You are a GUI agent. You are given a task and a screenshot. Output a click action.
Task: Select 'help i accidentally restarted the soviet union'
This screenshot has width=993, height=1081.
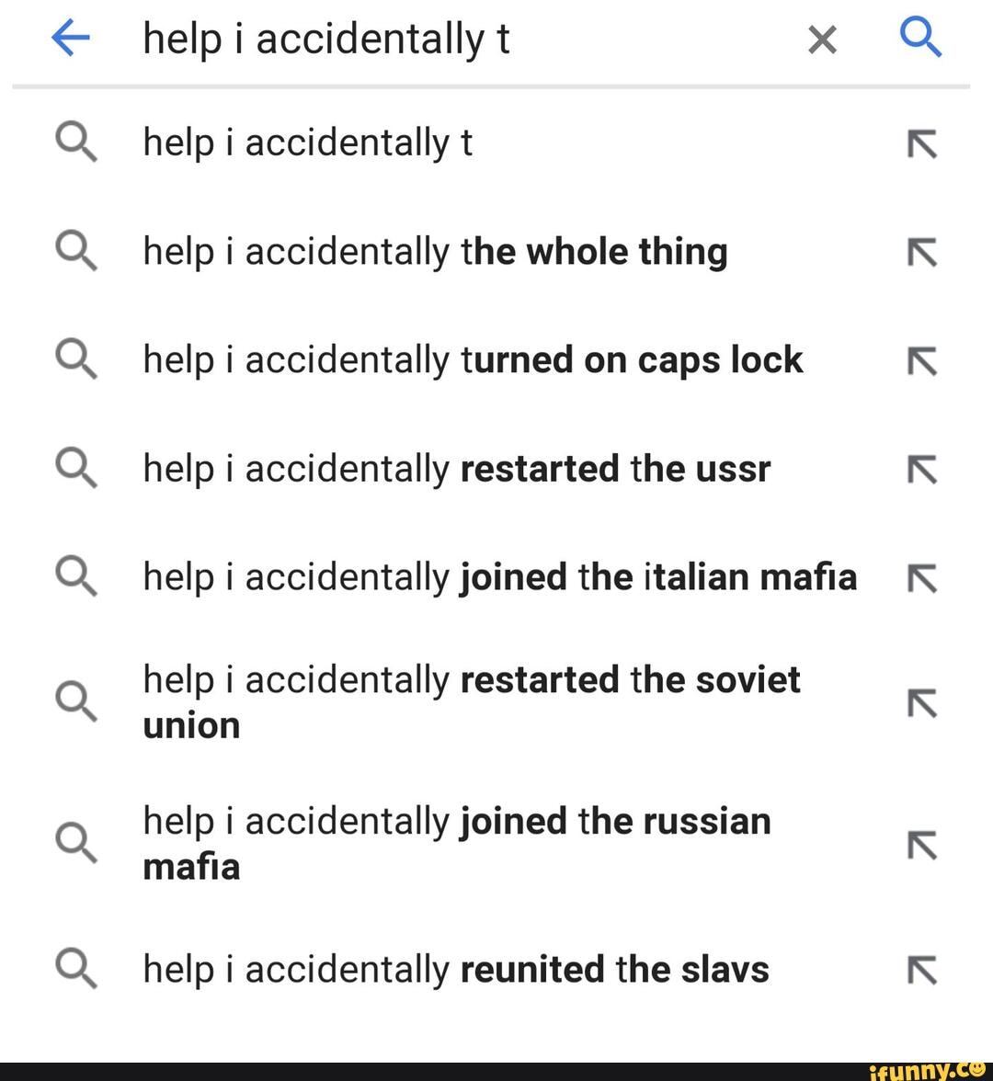(x=470, y=701)
